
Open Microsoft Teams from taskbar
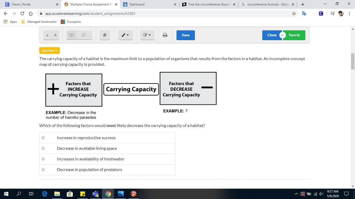(x=95, y=194)
